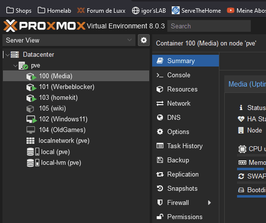Image resolution: width=266 pixels, height=223 pixels.
Task: Click the Summary book icon
Action: click(x=160, y=61)
